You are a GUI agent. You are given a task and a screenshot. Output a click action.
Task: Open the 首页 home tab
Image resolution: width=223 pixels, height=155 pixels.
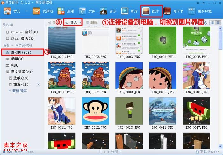[x=12, y=11]
